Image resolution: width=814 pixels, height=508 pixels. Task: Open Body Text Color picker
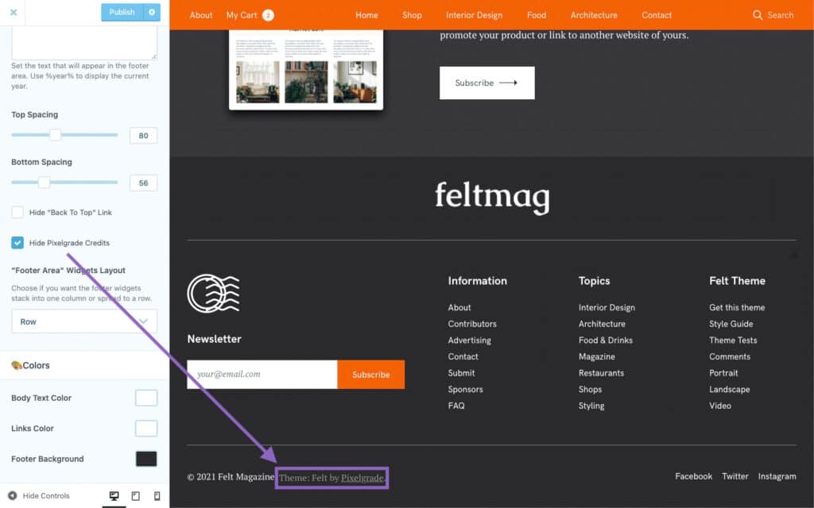coord(146,398)
